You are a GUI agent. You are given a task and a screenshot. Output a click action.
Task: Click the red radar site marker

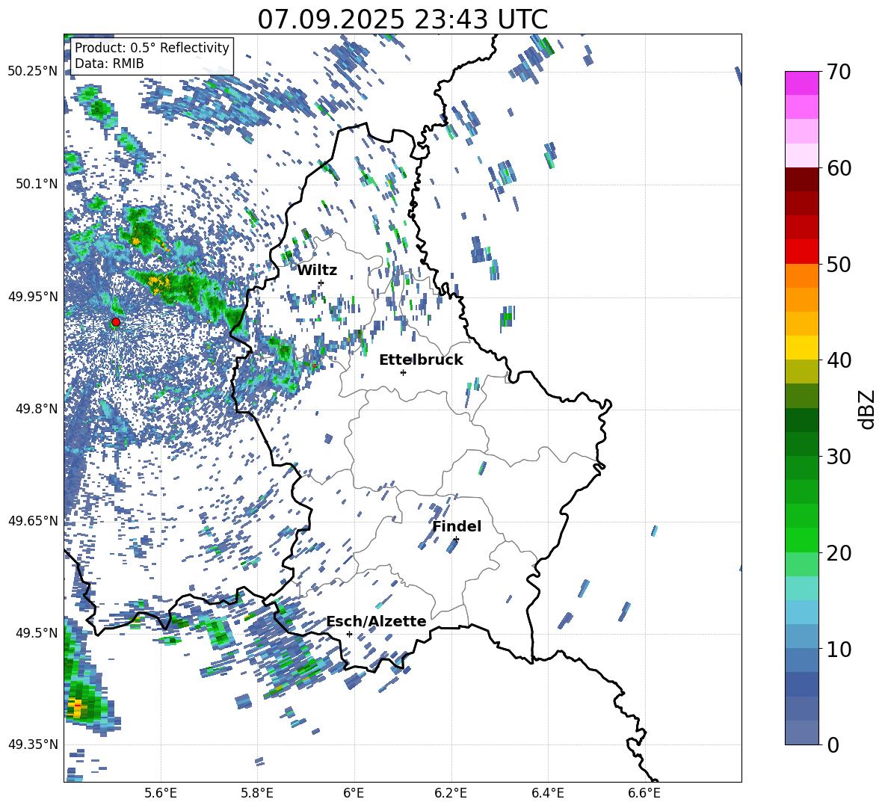[116, 322]
